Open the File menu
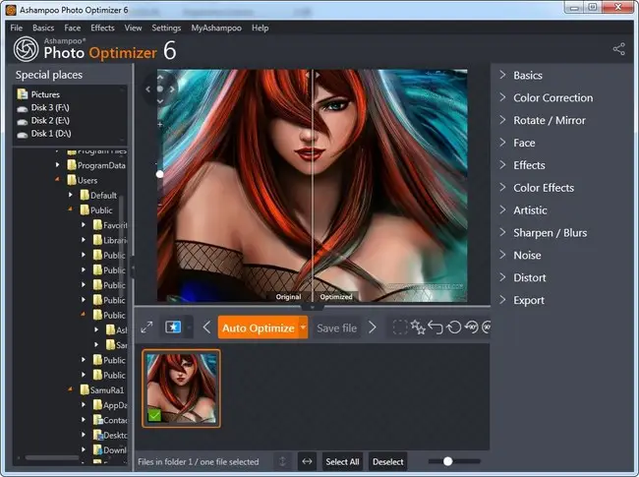Viewport: 639px width, 477px height. click(17, 28)
